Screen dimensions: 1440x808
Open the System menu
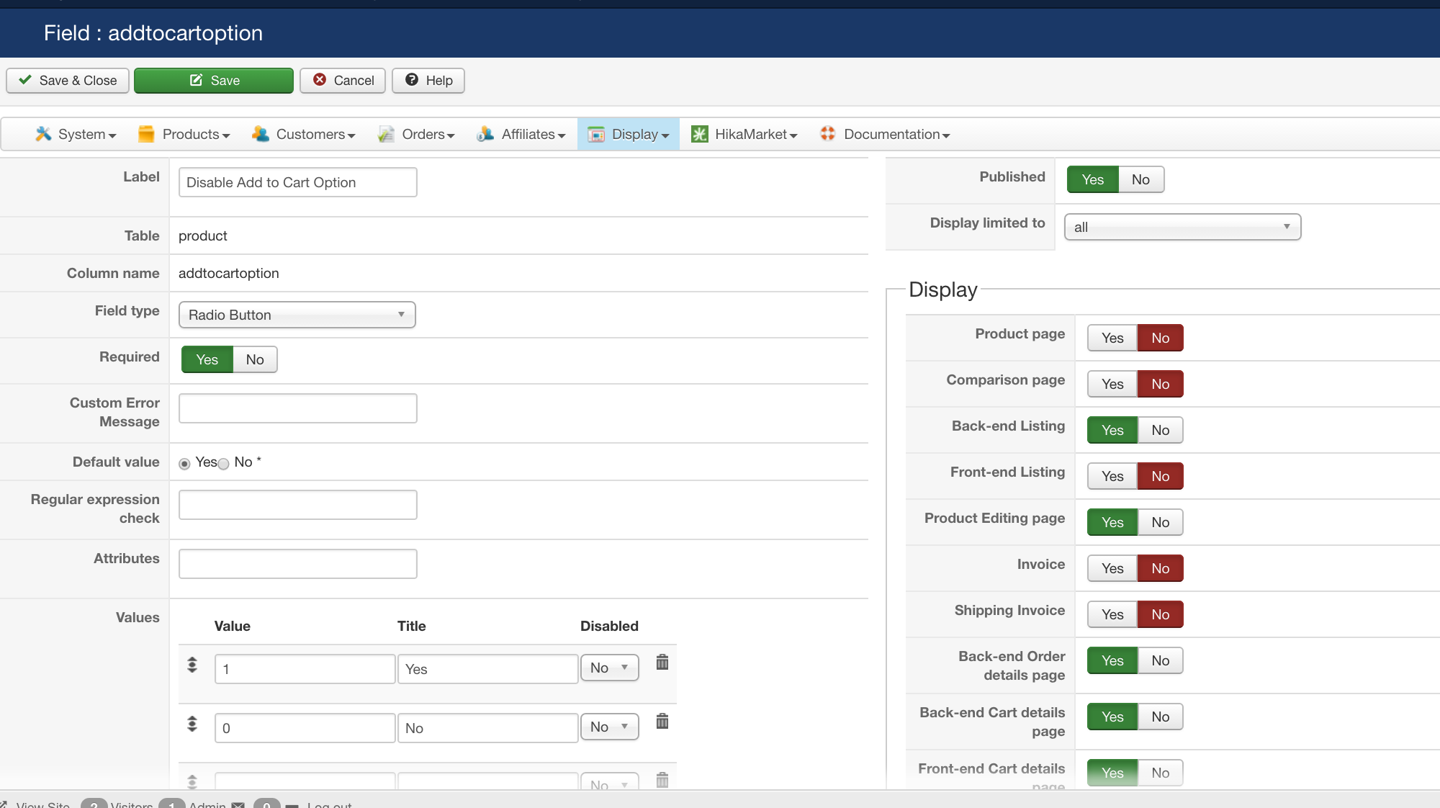pos(76,134)
